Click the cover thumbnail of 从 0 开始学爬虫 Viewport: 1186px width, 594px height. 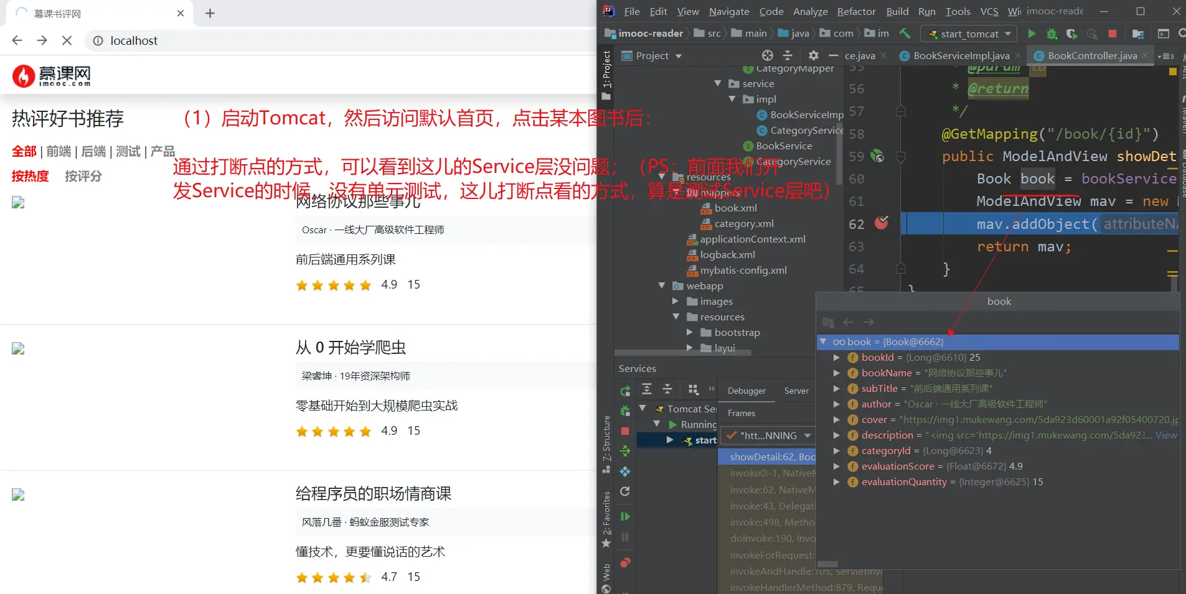click(18, 348)
